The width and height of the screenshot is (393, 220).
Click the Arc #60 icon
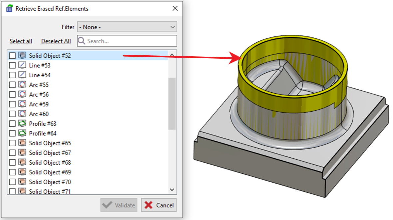click(22, 114)
